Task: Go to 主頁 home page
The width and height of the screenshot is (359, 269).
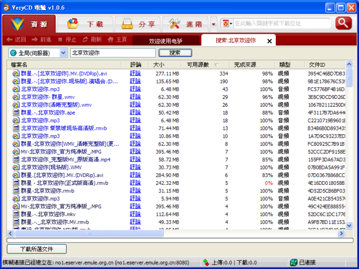Action: [117, 40]
